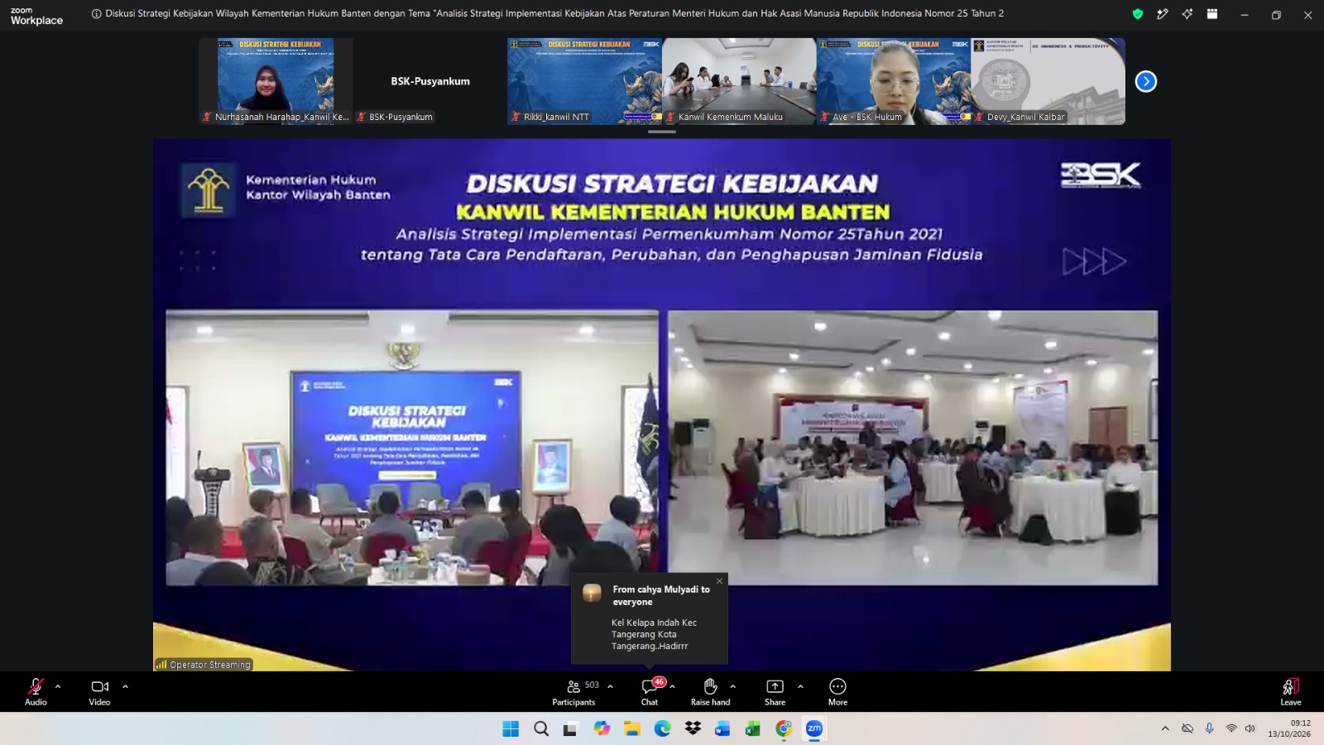Select Rikki_kanwil NTT video thumbnail
1324x745 pixels.
tap(584, 81)
